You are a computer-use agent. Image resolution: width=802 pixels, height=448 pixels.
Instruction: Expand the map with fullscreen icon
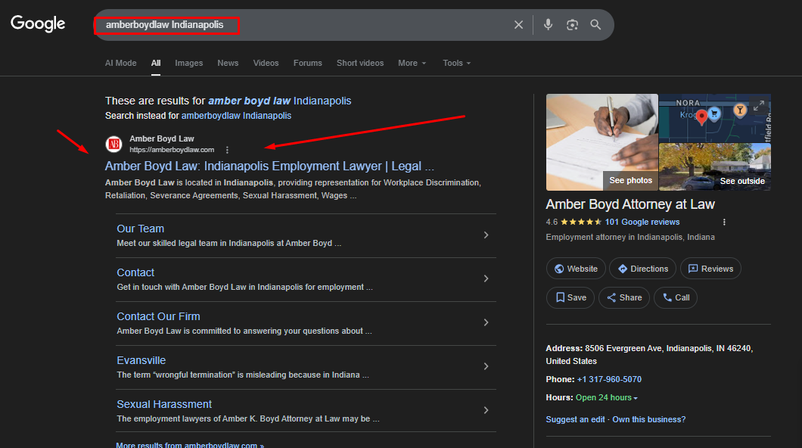[760, 106]
